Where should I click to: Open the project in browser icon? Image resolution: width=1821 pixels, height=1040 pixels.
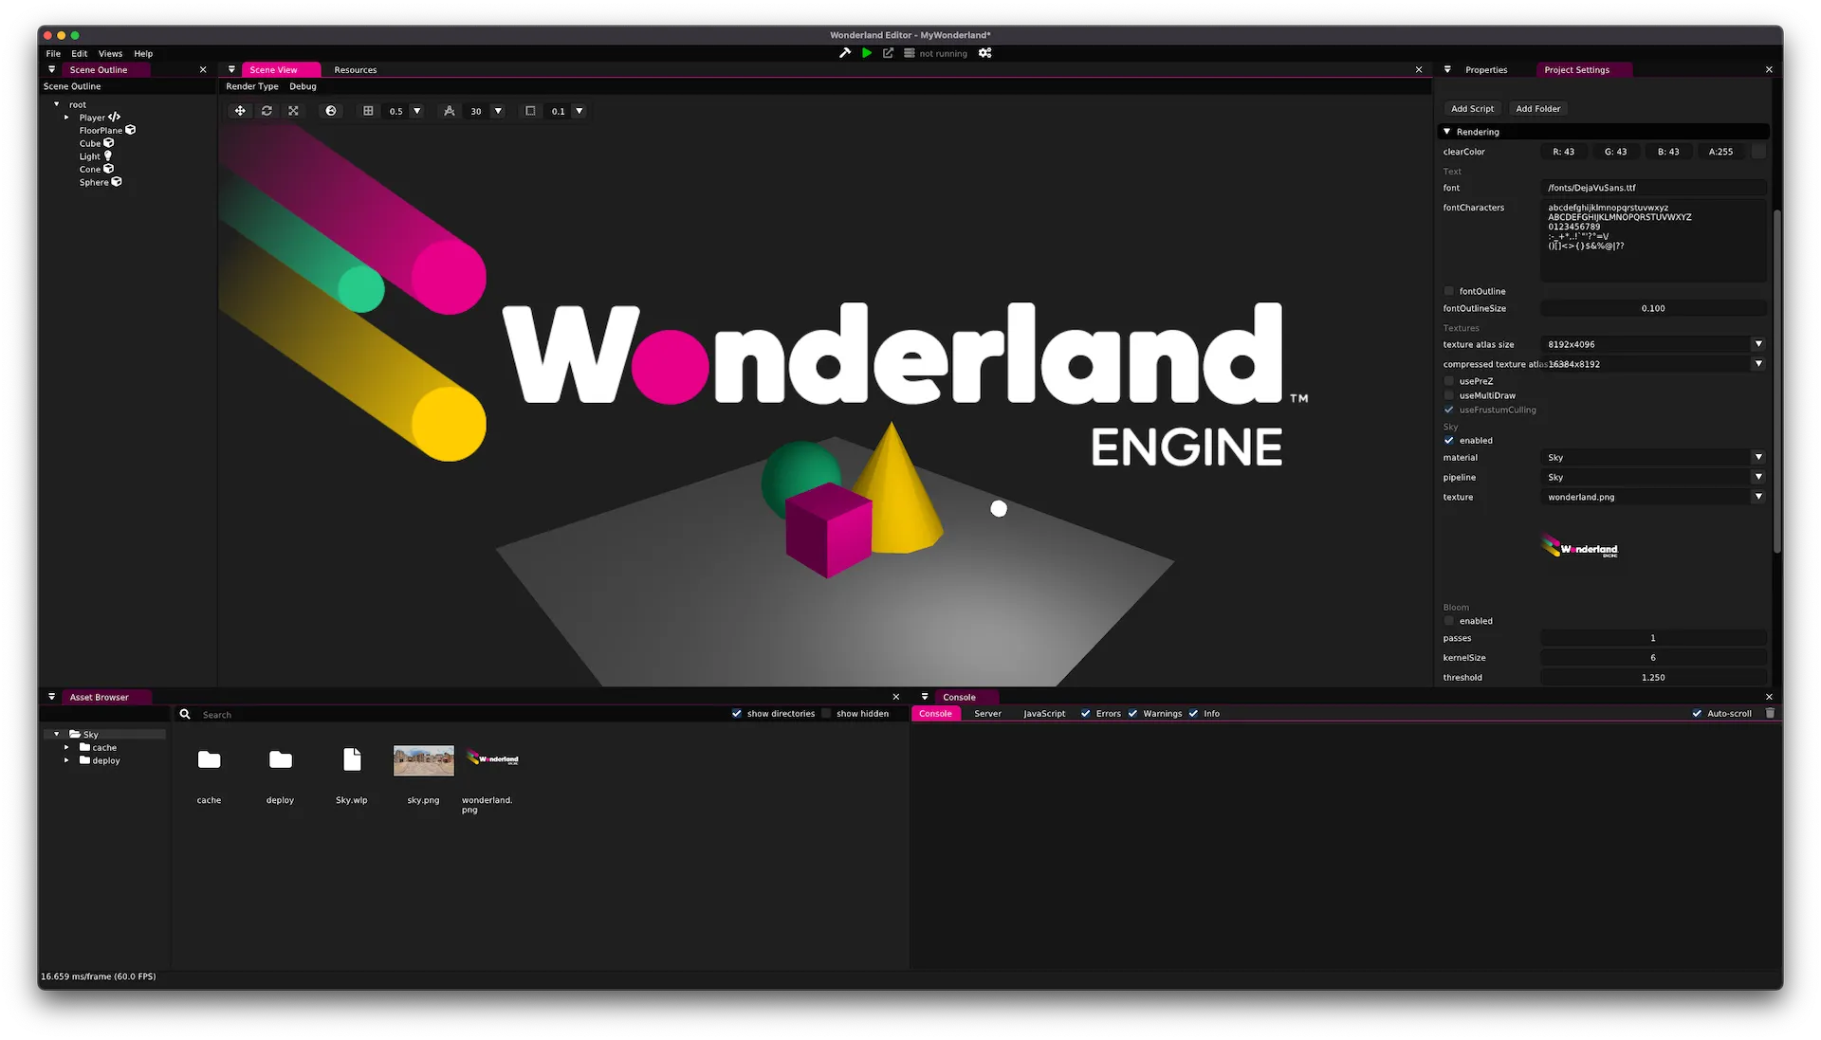[x=889, y=53]
